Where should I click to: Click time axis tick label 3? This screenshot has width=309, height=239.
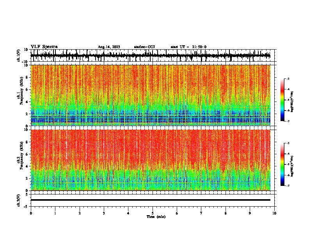click(x=104, y=213)
